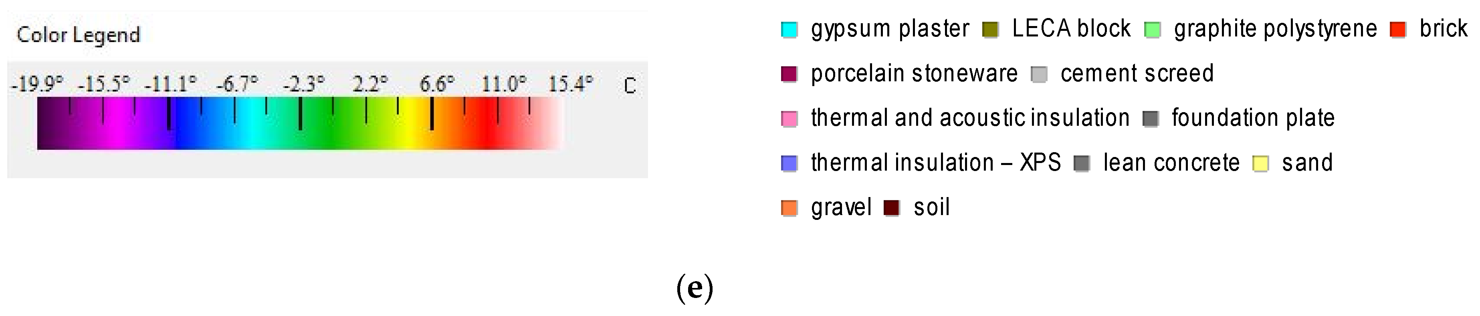Click the dark gray foundation plate swatch
Screen dimensions: 1480x316
click(x=1150, y=119)
